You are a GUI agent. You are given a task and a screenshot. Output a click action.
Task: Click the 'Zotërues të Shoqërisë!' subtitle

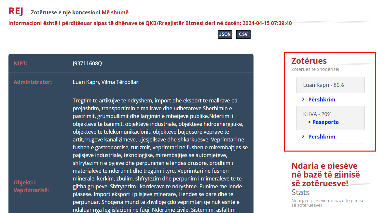coord(315,69)
